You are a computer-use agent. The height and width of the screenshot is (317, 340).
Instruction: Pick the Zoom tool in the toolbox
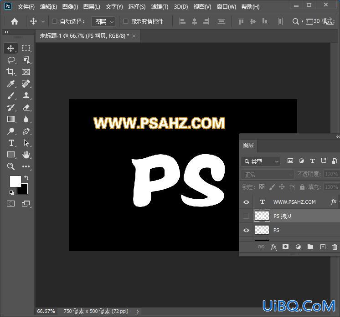tap(11, 166)
